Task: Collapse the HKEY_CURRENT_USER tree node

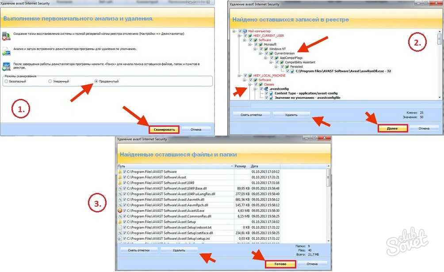Action: pos(239,36)
